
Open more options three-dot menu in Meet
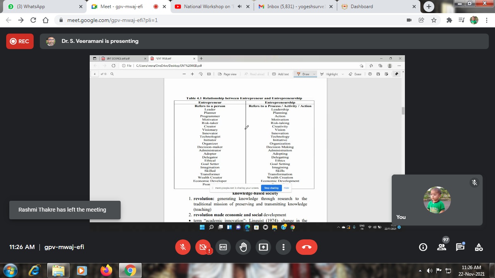[283, 247]
